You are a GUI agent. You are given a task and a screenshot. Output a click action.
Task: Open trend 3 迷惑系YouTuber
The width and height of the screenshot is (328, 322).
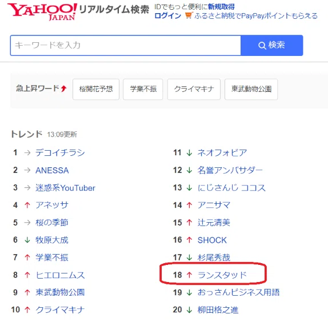tap(65, 188)
